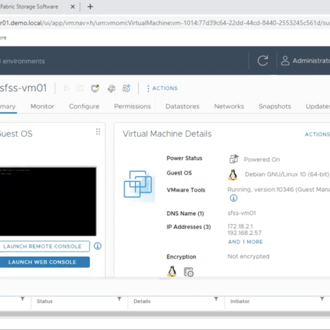Image resolution: width=330 pixels, height=330 pixels.
Task: Click the Debian GNU/Linux 10 text
Action: tap(287, 174)
